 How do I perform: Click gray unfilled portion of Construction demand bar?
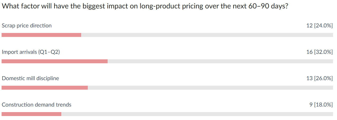[197, 114]
